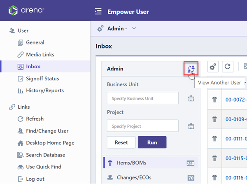The height and width of the screenshot is (184, 247).
Task: Click the Signoff Status edit icon
Action: [x=21, y=79]
